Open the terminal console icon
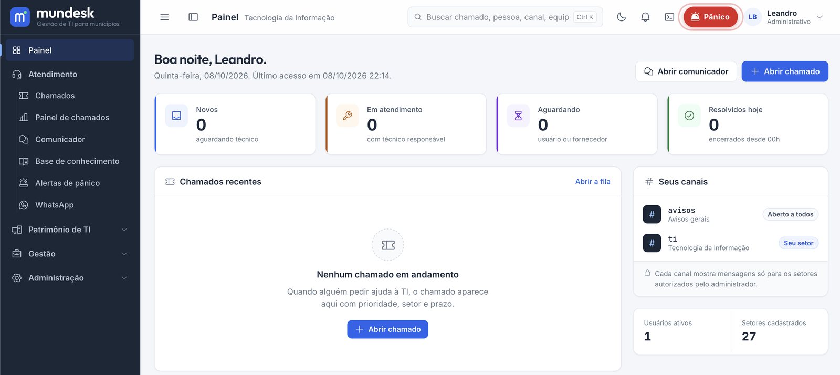Screen dimensions: 840x375 [670, 17]
